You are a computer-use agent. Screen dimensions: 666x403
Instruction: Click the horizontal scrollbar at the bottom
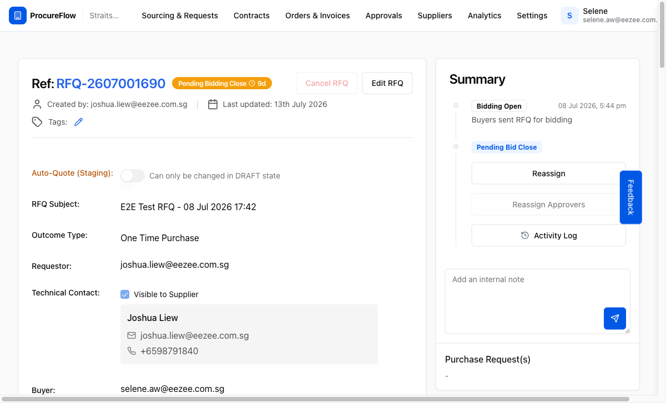pos(315,399)
